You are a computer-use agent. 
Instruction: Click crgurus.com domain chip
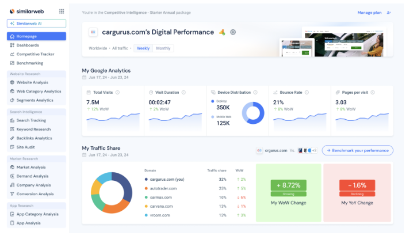coord(272,150)
